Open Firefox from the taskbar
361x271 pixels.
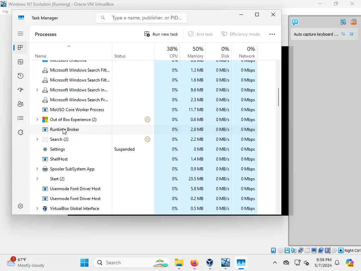[x=195, y=263]
